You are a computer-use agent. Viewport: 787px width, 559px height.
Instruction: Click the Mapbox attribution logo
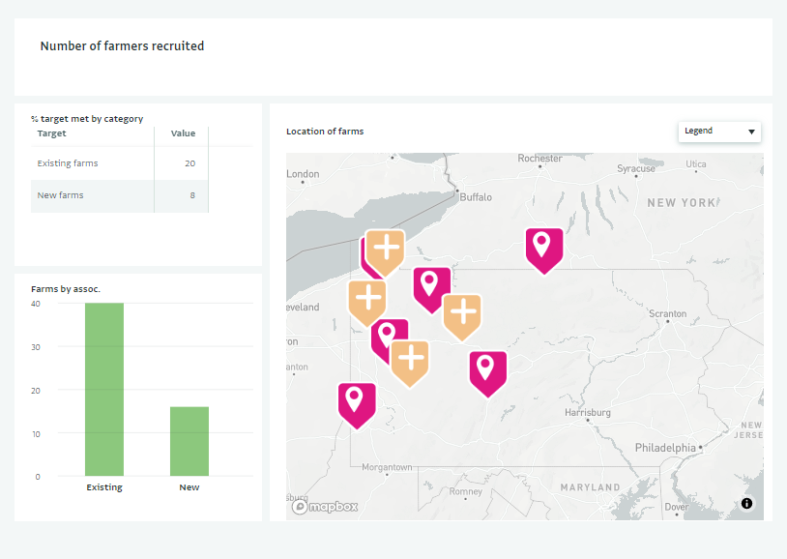[x=325, y=506]
